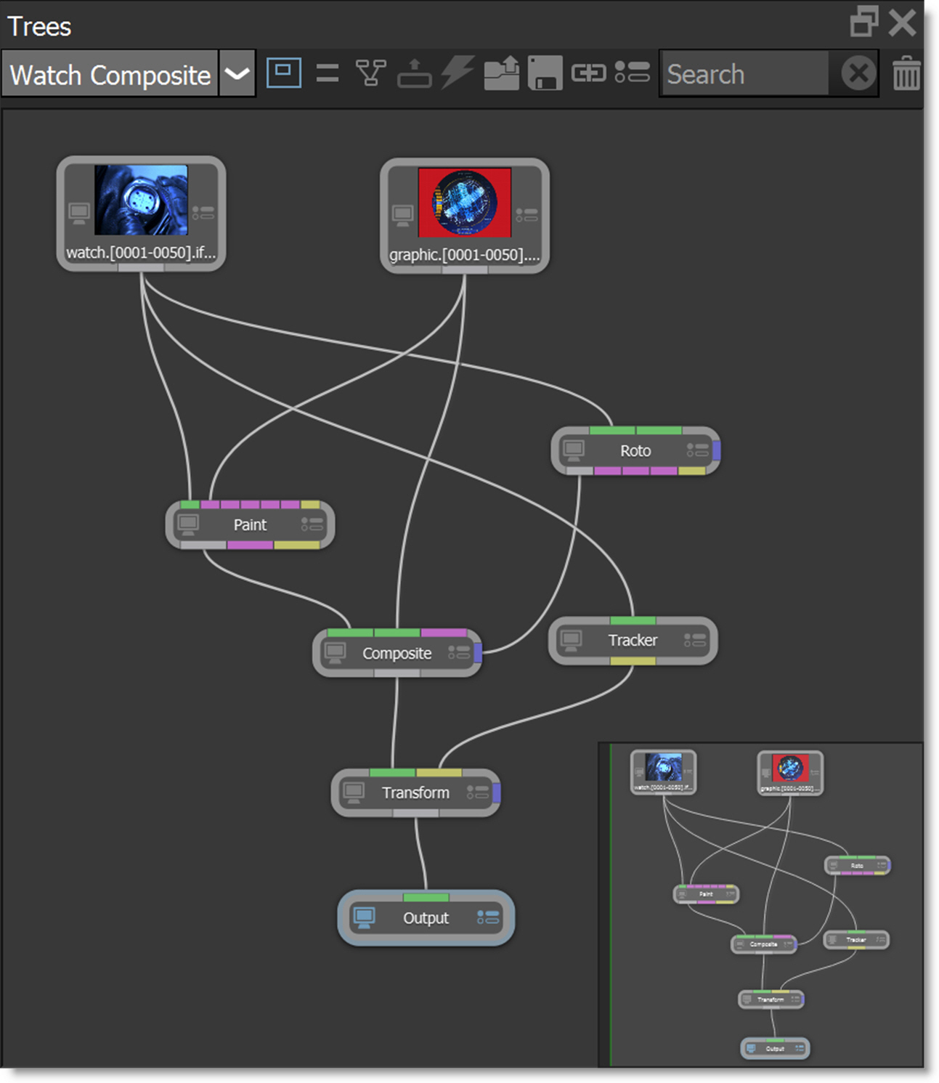Image resolution: width=939 pixels, height=1083 pixels.
Task: Click the node tree layout icon
Action: coord(370,73)
